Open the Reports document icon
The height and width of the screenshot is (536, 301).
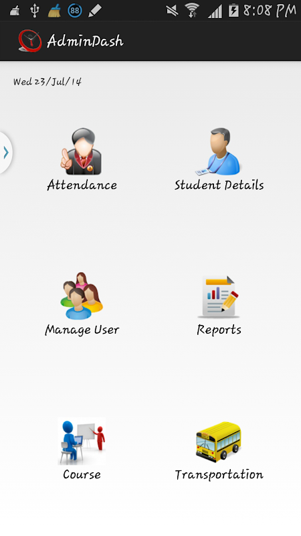[219, 297]
